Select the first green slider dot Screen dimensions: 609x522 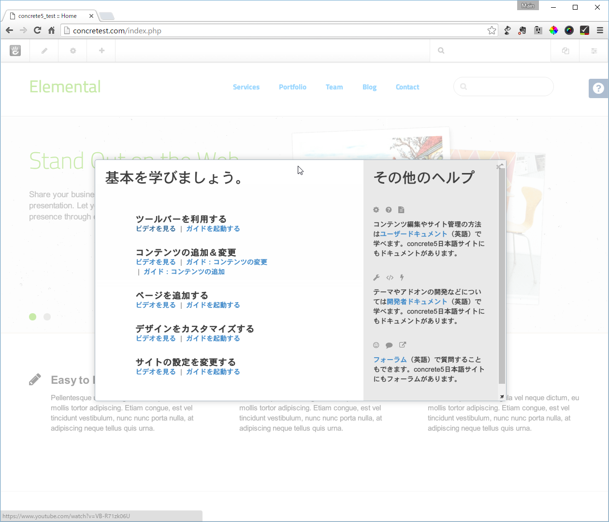tap(32, 317)
